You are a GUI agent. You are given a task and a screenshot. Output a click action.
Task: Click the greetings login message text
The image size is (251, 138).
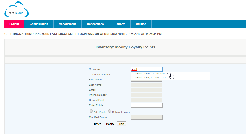(x=83, y=34)
